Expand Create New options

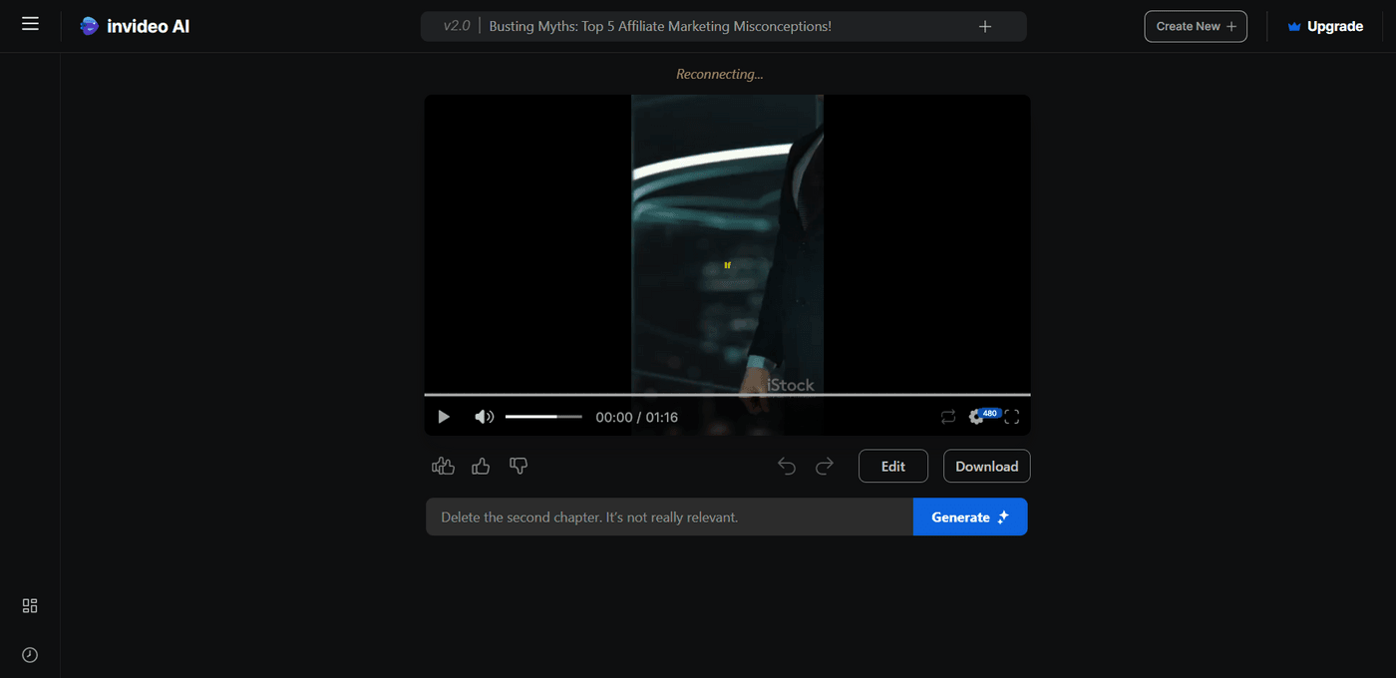coord(1196,26)
